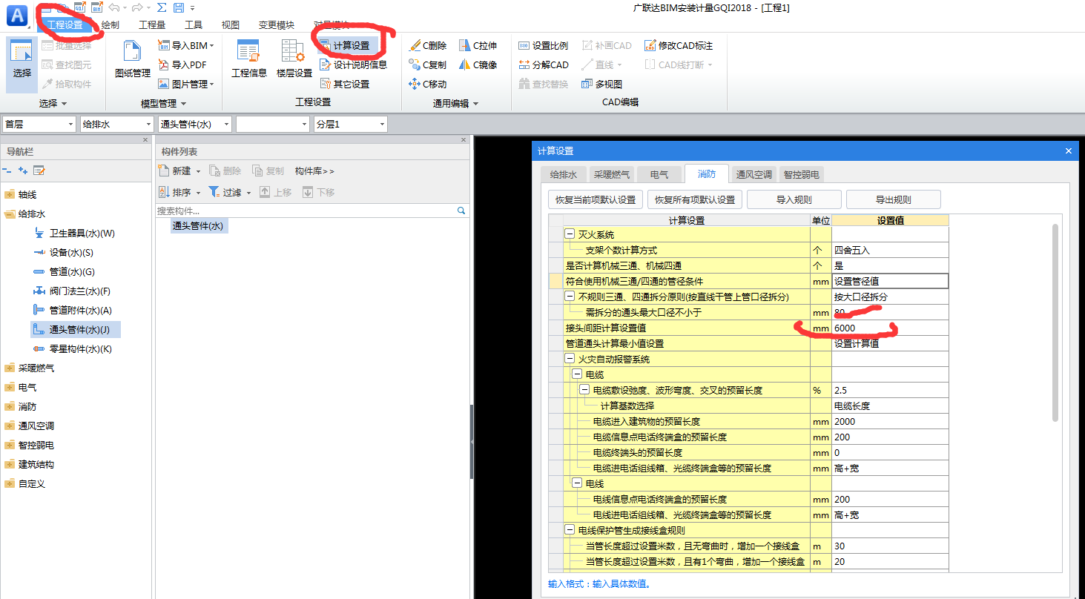
Task: Open 工程信息 project information
Action: pos(248,59)
